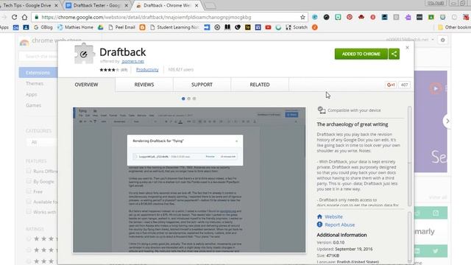Click the Added to Chrome button
This screenshot has width=471, height=265.
click(361, 54)
